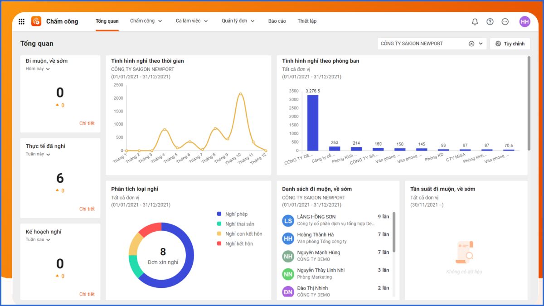
Task: Open the HH user profile avatar
Action: click(525, 21)
